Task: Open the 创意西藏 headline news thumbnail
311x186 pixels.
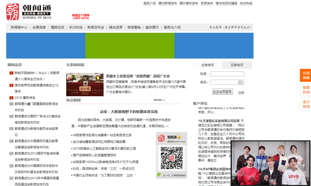Action: click(85, 85)
